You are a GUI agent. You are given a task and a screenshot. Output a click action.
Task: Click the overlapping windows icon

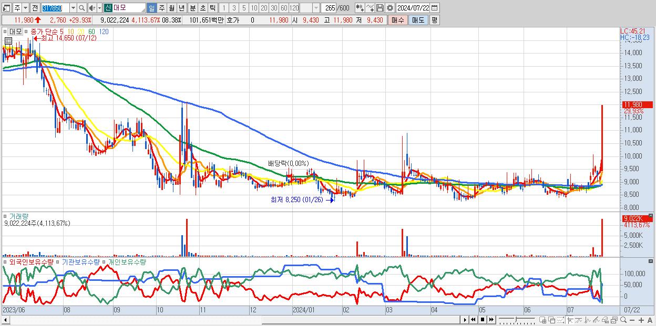click(x=552, y=320)
